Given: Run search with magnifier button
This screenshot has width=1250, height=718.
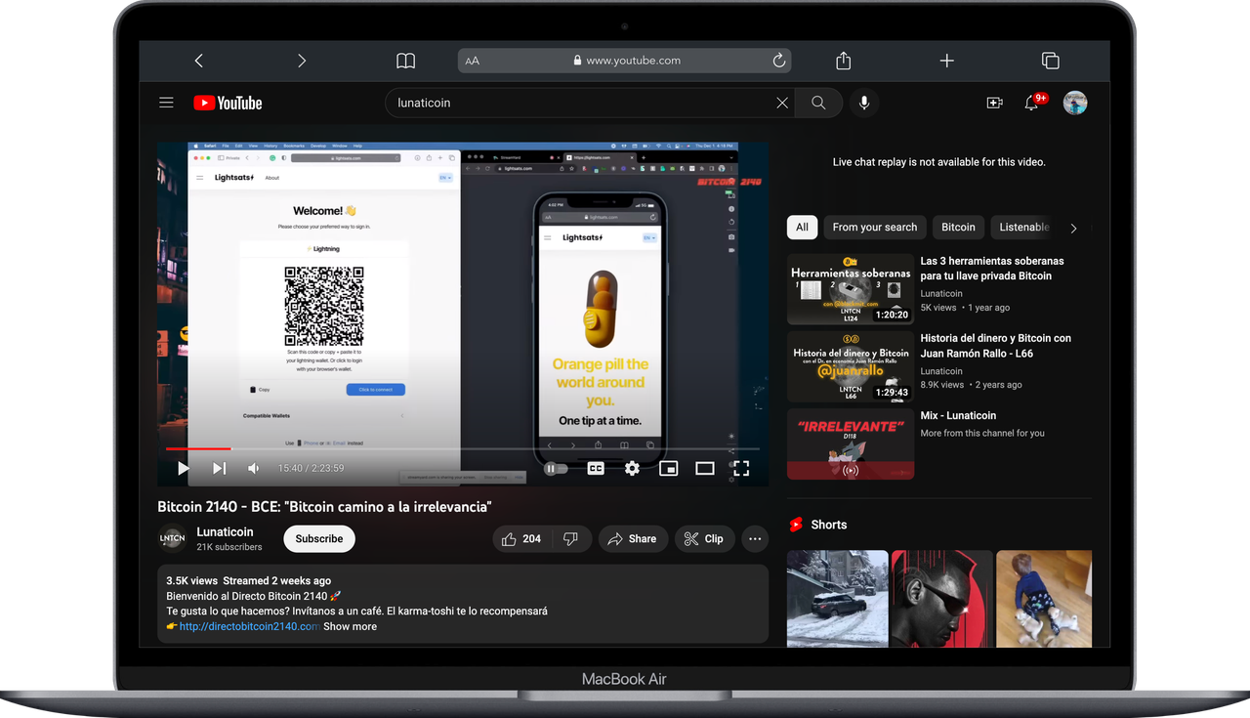Looking at the screenshot, I should (x=818, y=103).
